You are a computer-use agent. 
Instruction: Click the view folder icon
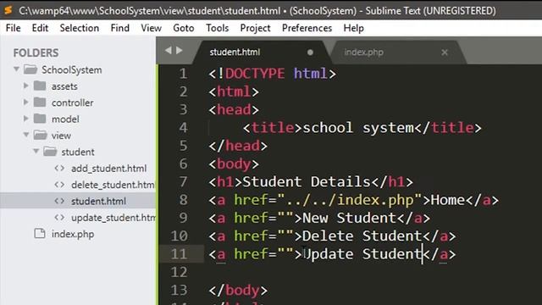(x=41, y=135)
